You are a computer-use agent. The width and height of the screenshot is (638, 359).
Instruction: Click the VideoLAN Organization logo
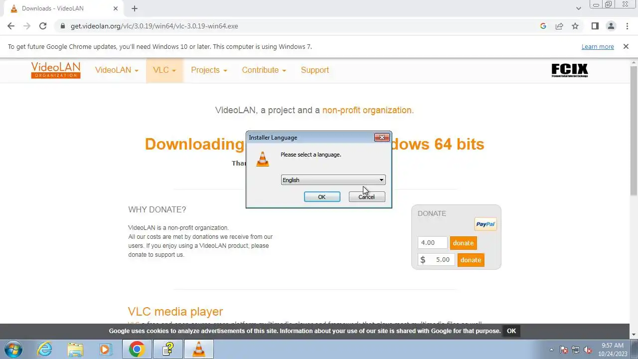coord(55,70)
